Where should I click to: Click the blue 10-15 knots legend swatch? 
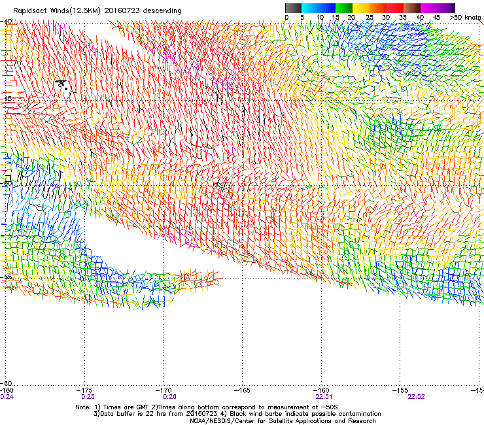[x=327, y=8]
